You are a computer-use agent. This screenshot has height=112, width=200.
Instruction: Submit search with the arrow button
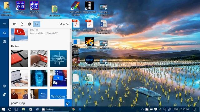pos(68,103)
